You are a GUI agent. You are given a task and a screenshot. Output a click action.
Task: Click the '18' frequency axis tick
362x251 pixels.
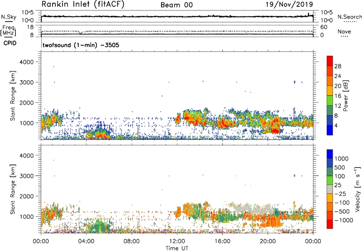point(30,27)
